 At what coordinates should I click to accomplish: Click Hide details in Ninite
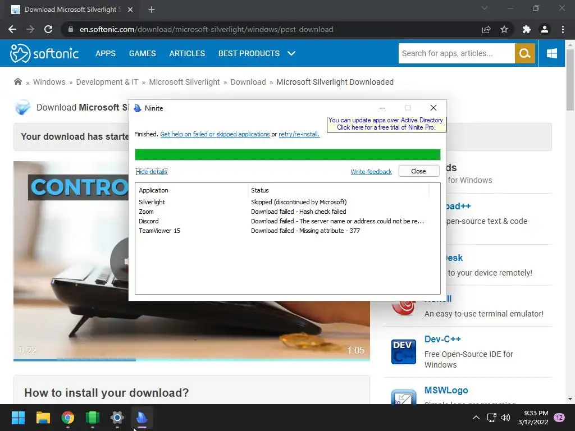152,172
